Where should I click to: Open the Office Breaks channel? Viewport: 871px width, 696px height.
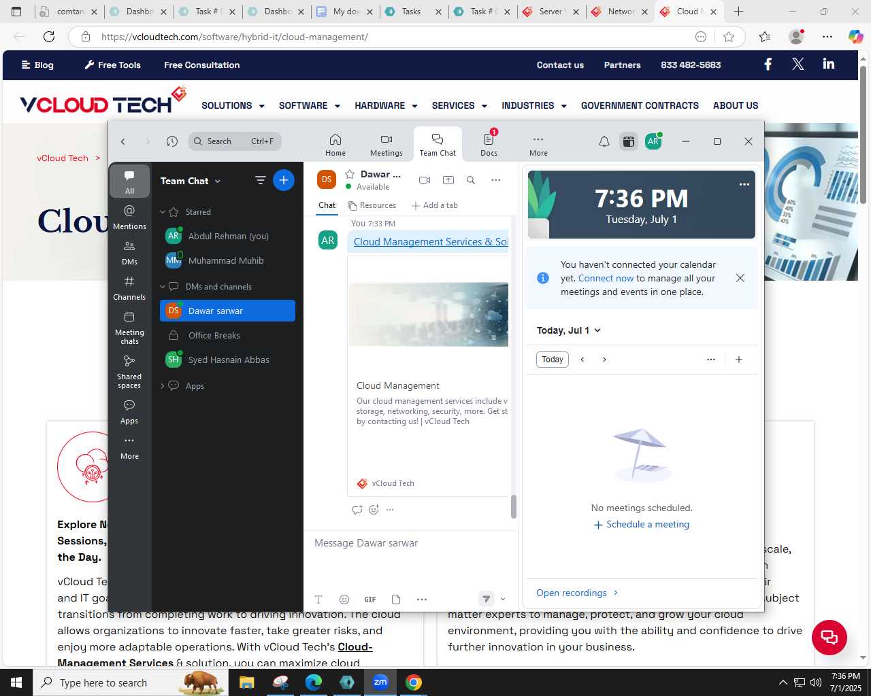227,335
